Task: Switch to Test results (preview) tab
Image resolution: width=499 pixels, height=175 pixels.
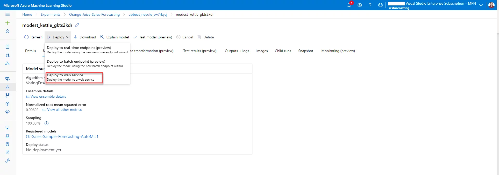Action: pos(200,51)
